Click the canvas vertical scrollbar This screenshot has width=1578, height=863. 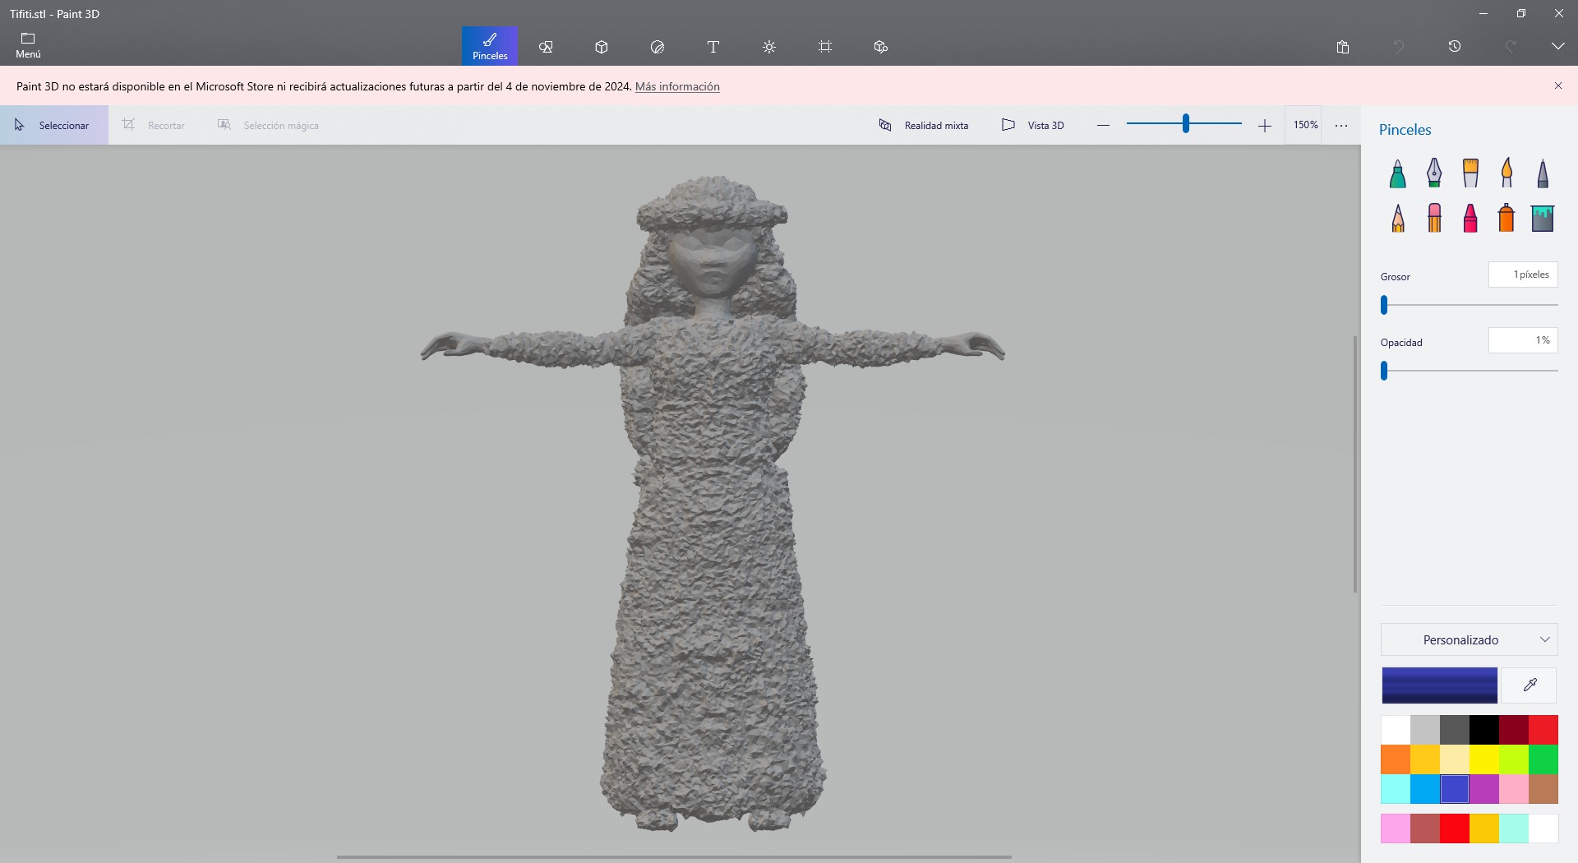(x=1355, y=464)
